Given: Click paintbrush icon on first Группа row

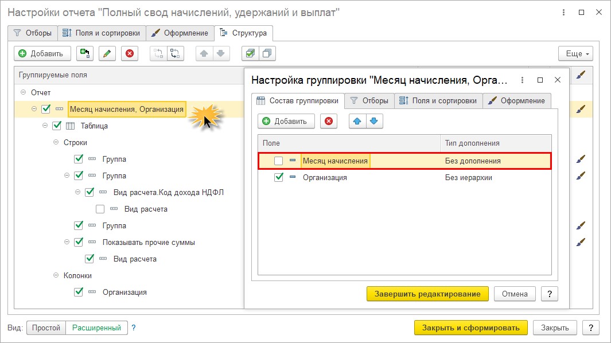Looking at the screenshot, I should click(x=581, y=159).
